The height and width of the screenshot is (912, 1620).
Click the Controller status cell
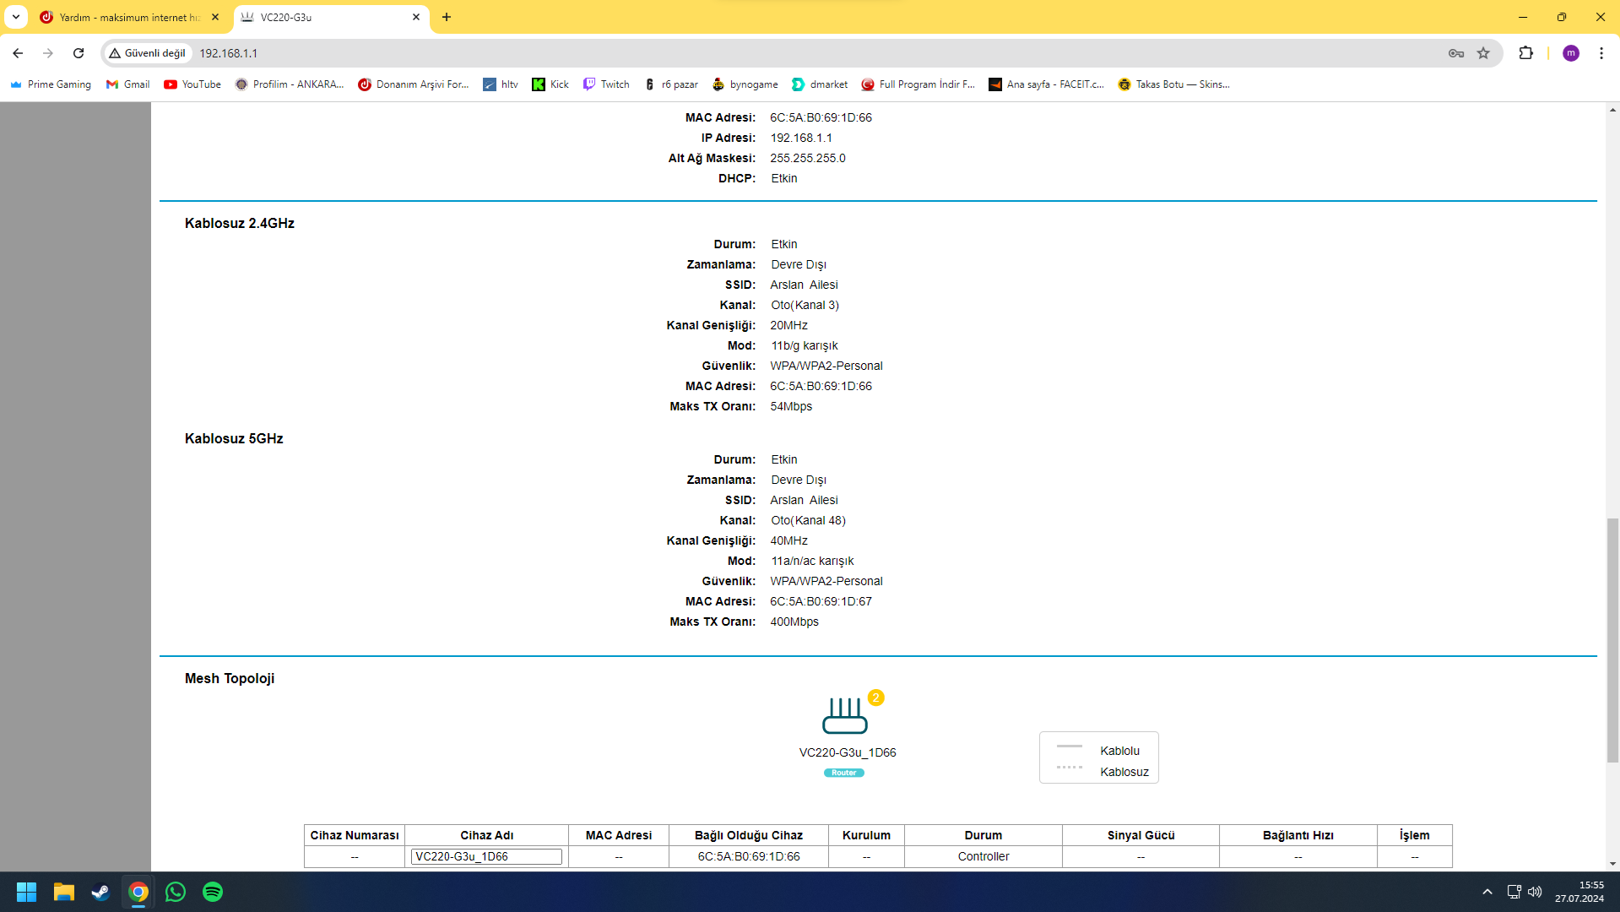click(x=983, y=856)
